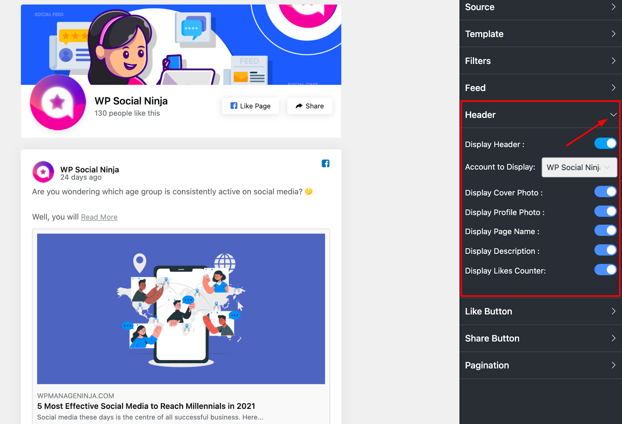This screenshot has height=424, width=622.
Task: Click the post author avatar icon
Action: [43, 172]
